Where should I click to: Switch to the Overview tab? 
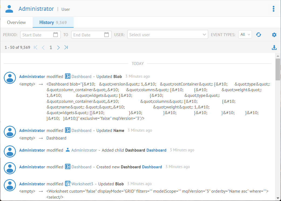coord(16,22)
